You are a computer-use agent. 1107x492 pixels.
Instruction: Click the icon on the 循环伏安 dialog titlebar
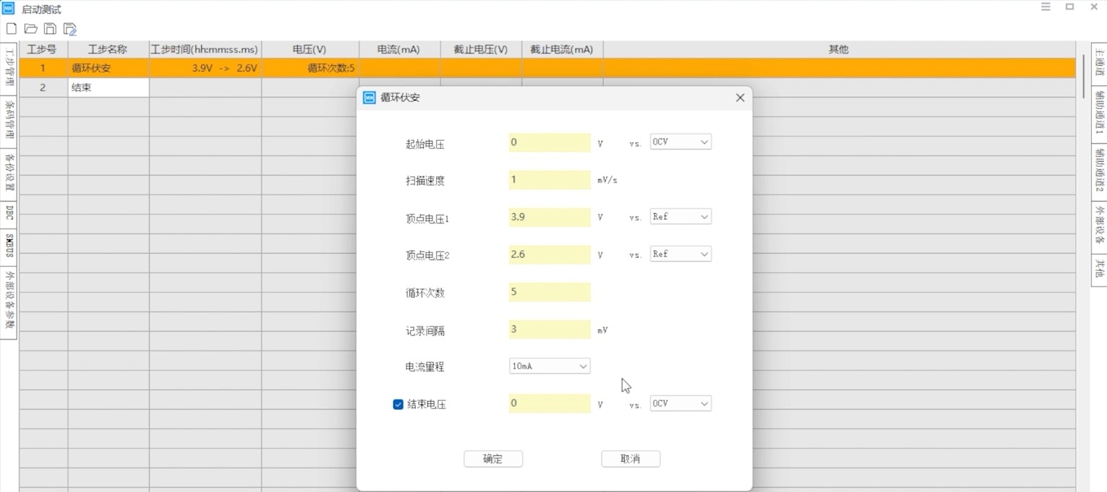pyautogui.click(x=369, y=97)
